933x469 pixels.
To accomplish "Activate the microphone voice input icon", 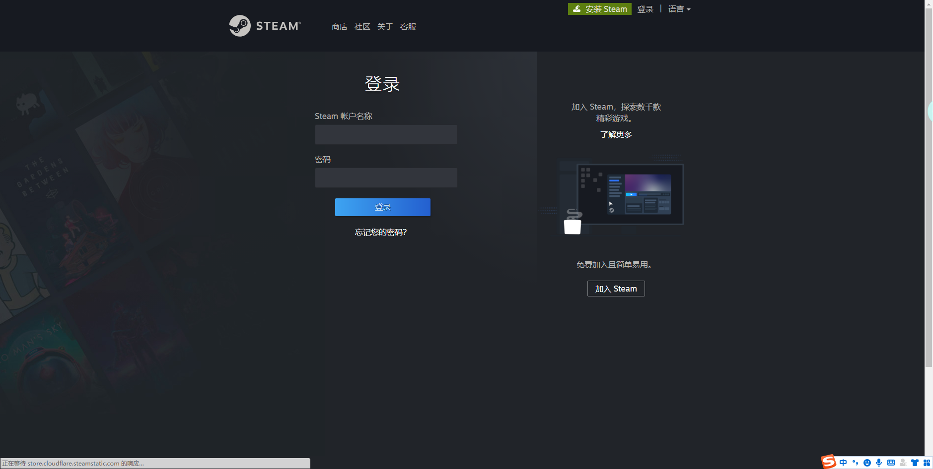I will 879,463.
